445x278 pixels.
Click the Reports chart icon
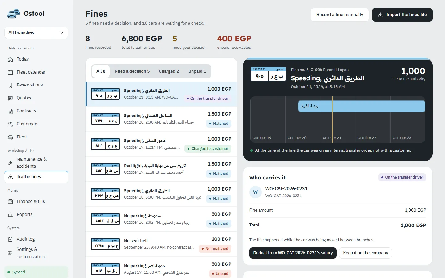coord(11,215)
